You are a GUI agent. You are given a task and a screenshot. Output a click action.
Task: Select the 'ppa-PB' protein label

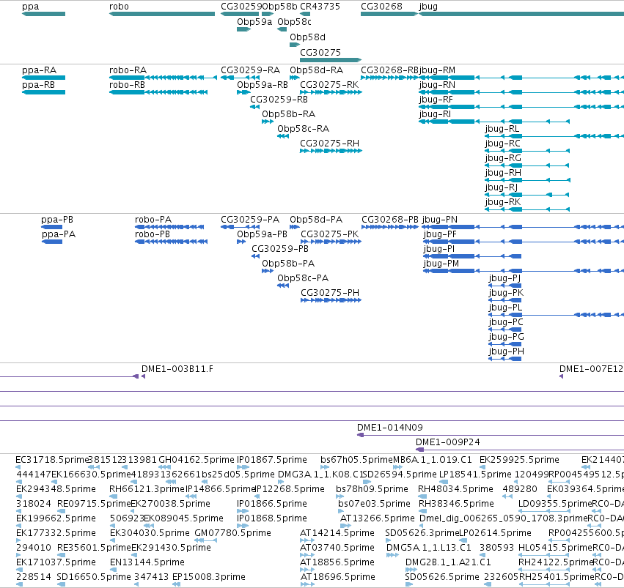click(x=57, y=220)
